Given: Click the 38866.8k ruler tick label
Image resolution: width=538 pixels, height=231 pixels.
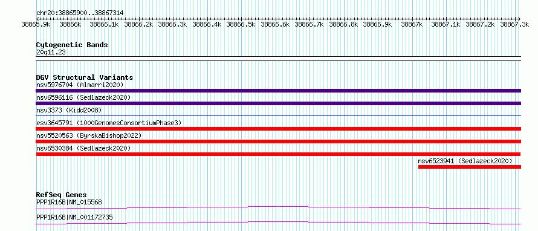Looking at the screenshot, I should 343,24.
